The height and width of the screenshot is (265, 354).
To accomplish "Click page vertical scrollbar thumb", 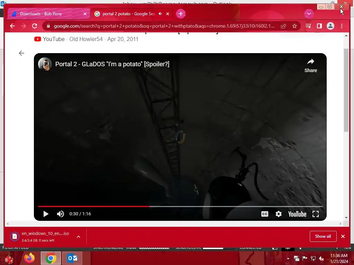I will (x=346, y=90).
